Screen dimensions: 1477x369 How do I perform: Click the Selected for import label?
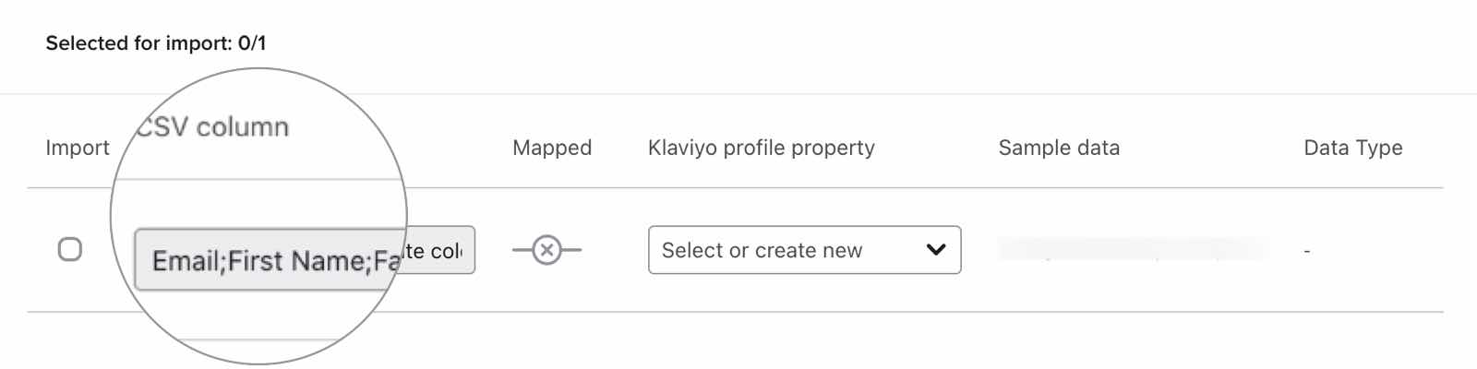[138, 43]
